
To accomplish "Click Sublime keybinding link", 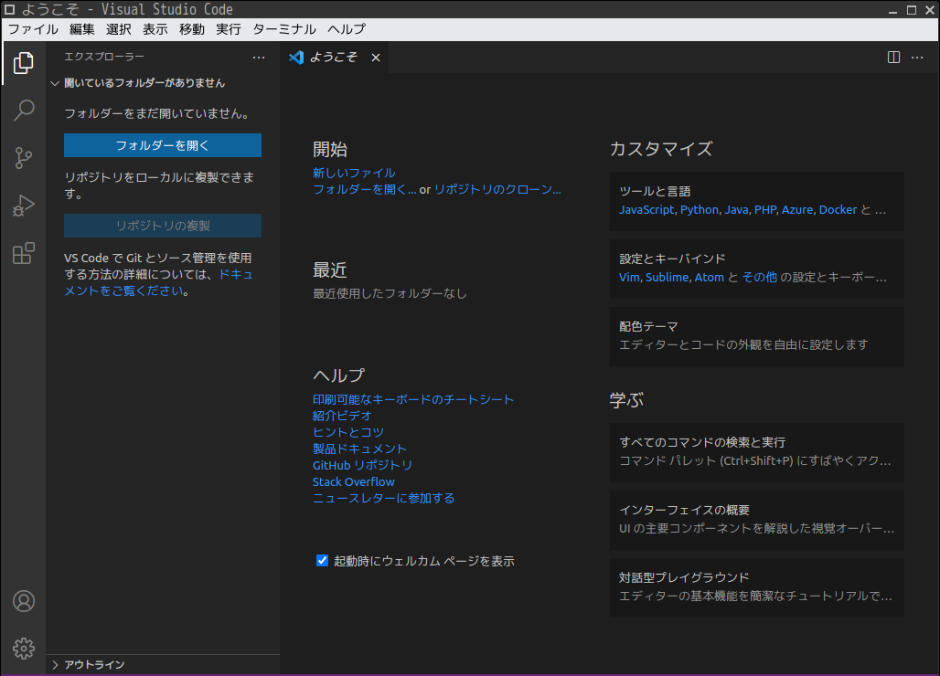I will click(x=667, y=278).
